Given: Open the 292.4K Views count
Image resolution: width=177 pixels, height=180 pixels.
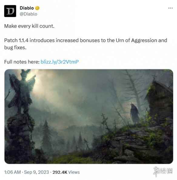Looking at the screenshot, I should coord(66,172).
